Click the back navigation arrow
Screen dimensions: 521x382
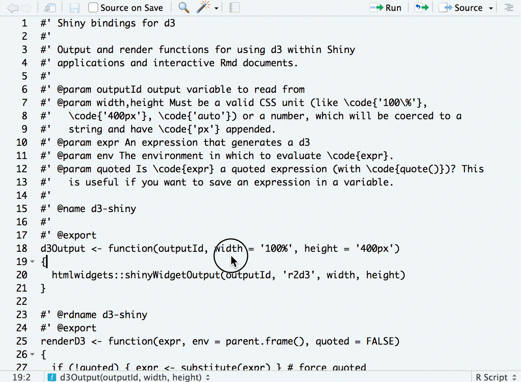[x=13, y=7]
